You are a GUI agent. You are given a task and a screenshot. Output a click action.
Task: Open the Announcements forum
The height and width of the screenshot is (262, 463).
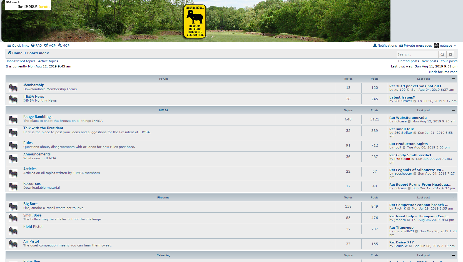(x=37, y=154)
